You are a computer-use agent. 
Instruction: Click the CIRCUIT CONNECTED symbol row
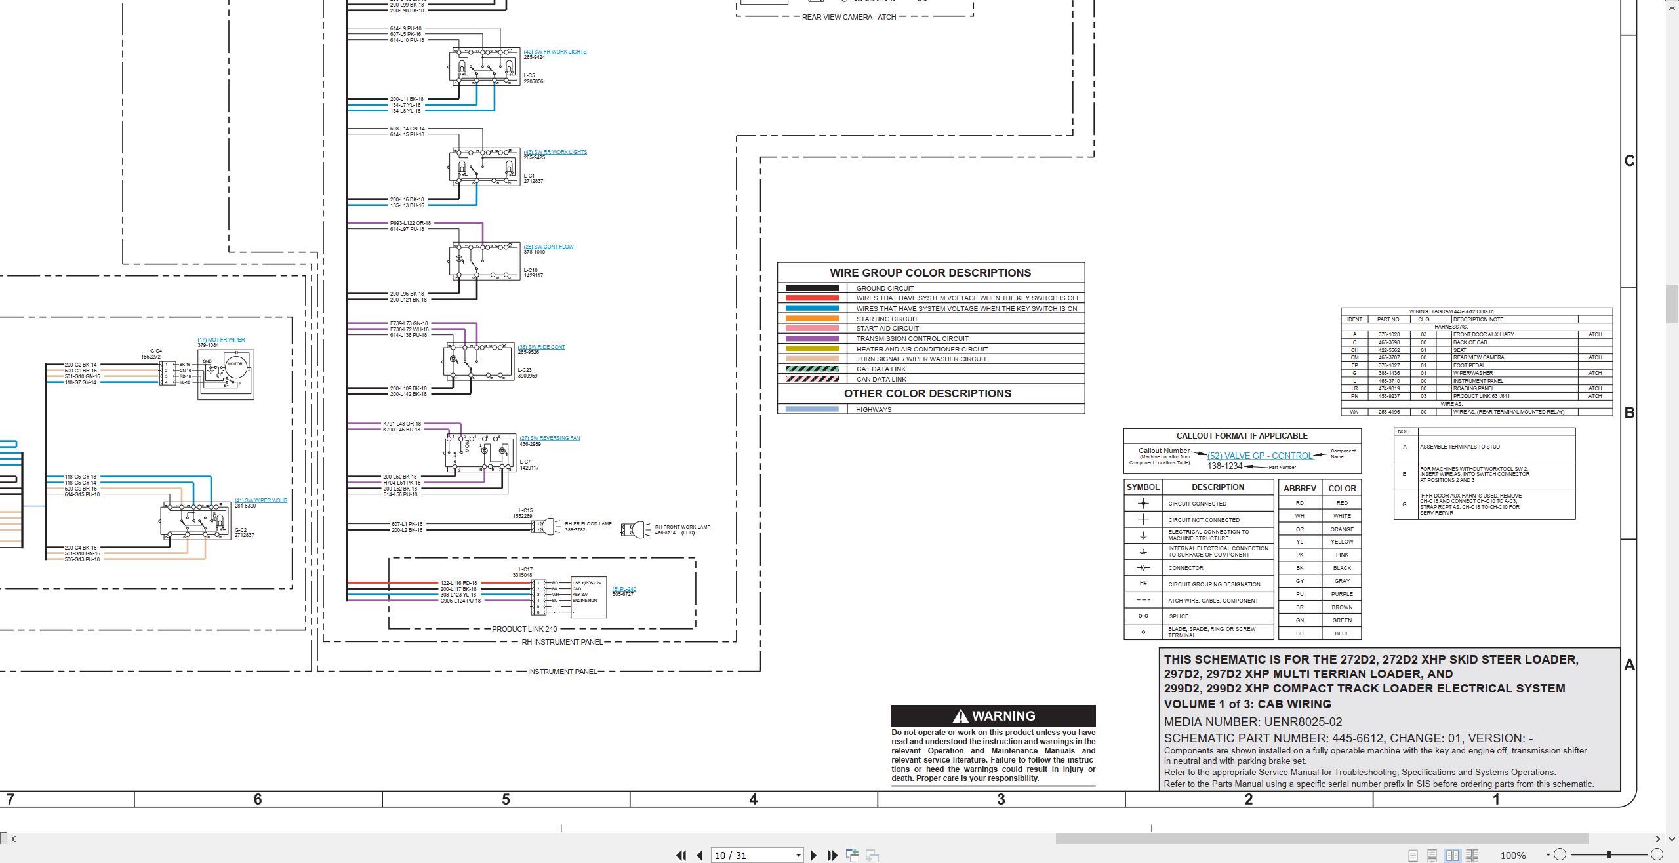1198,504
